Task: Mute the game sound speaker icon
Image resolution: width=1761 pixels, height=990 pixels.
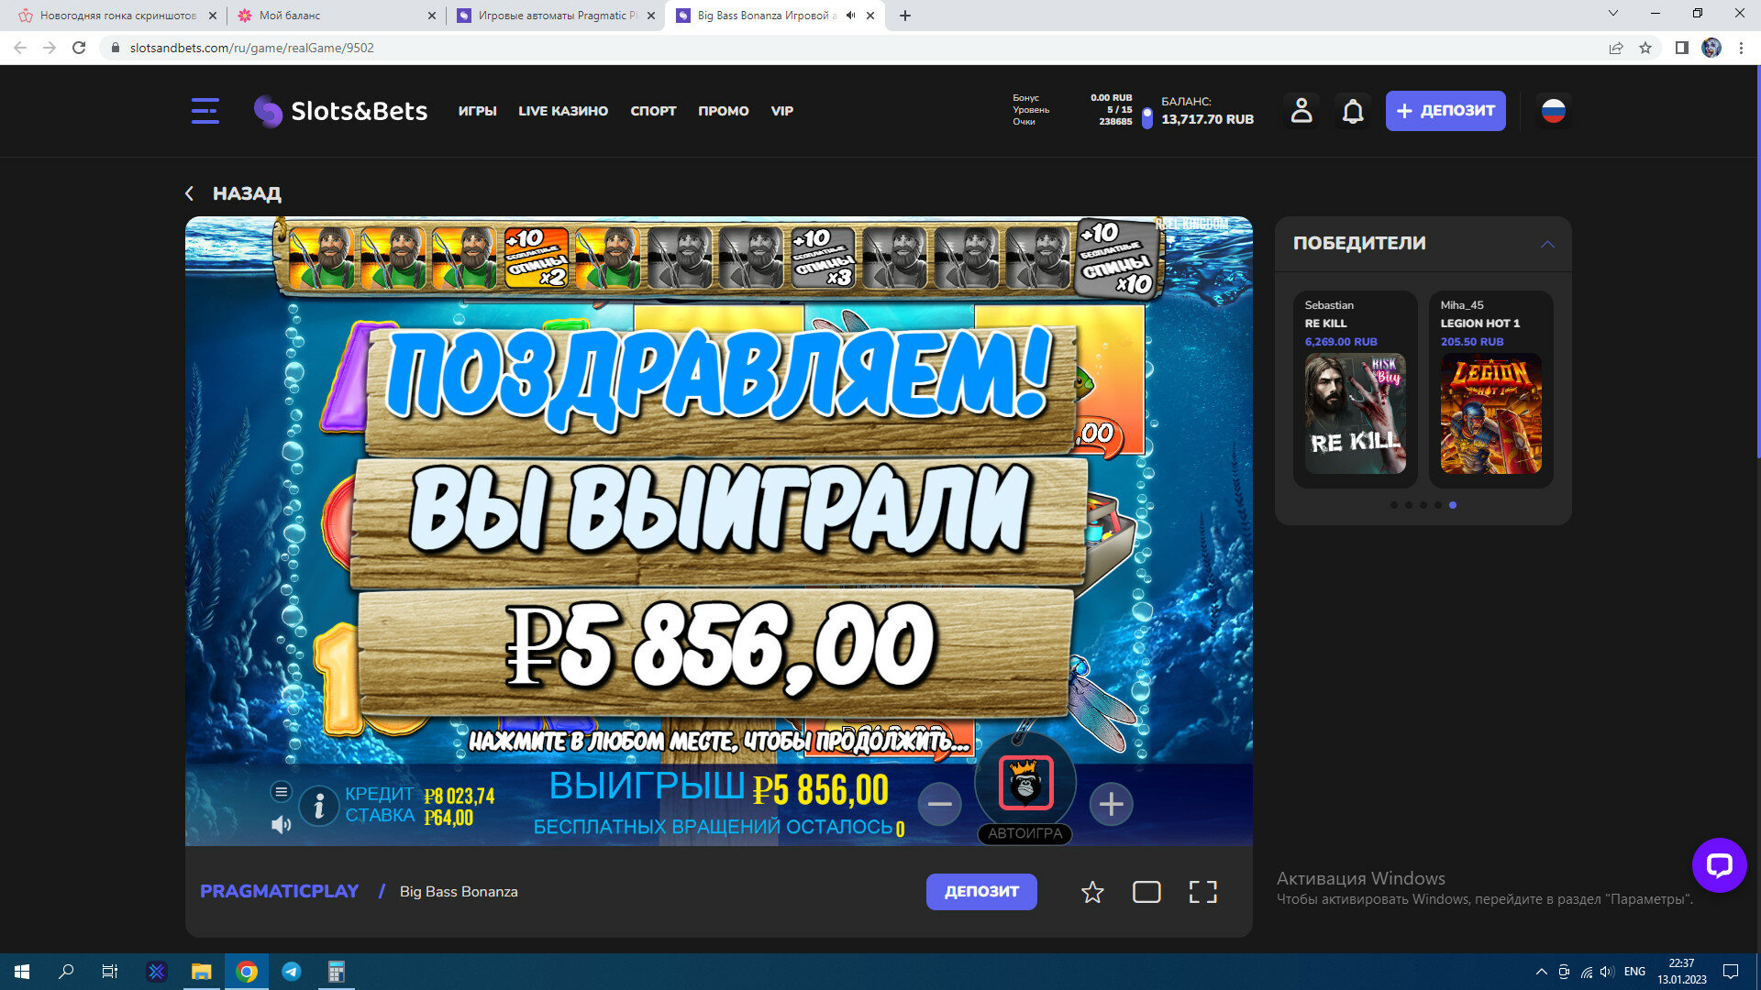Action: click(282, 825)
